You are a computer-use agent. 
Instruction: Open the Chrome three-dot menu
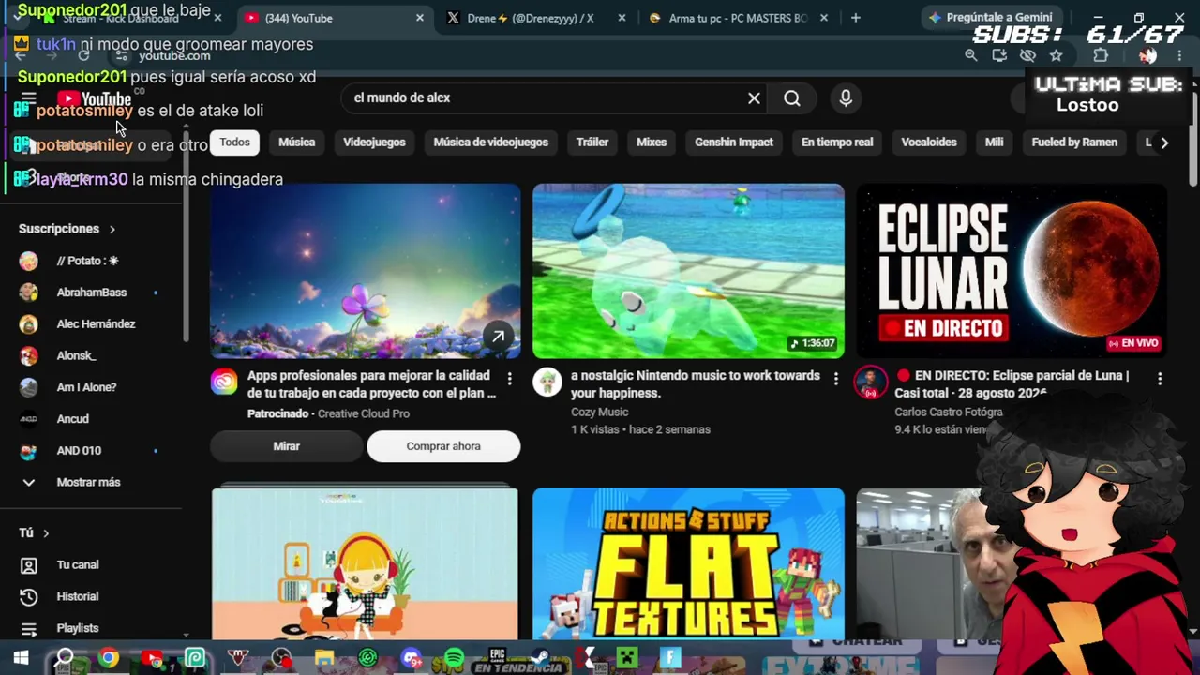pyautogui.click(x=1179, y=55)
